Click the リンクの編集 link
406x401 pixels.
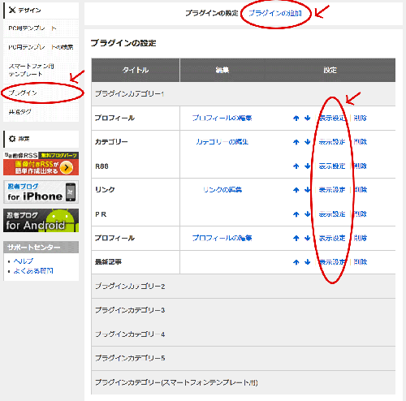[222, 190]
